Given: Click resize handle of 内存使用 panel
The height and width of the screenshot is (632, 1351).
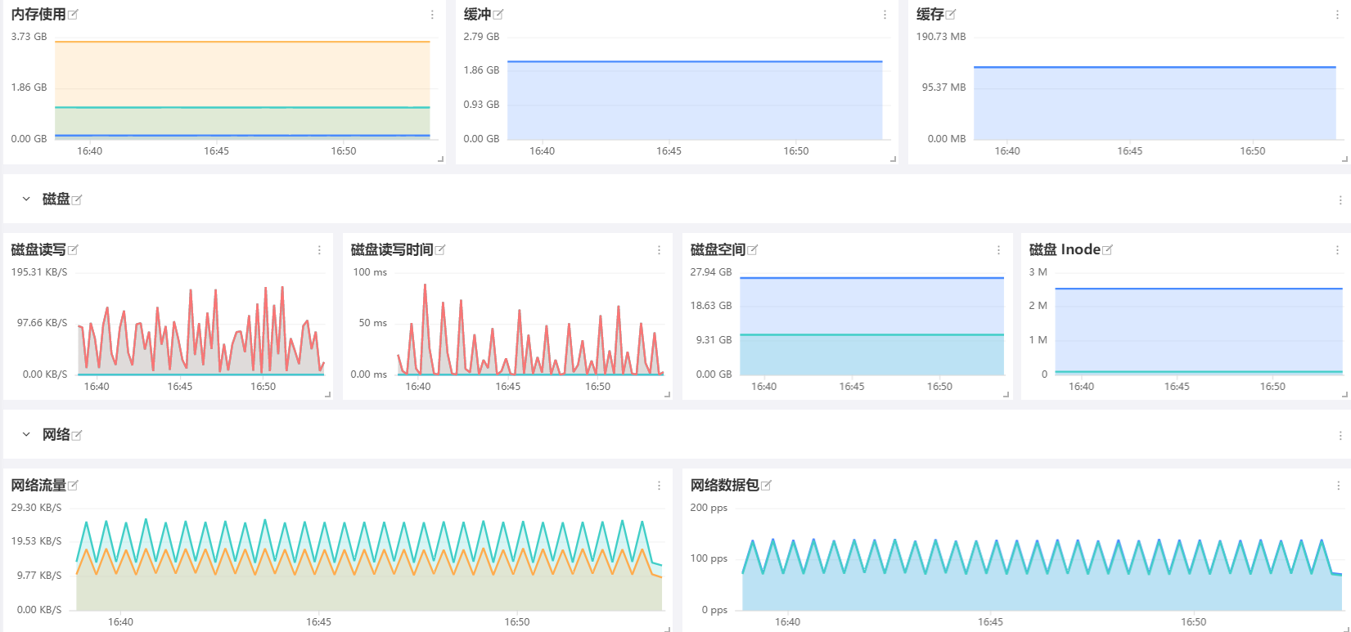Looking at the screenshot, I should (x=441, y=159).
